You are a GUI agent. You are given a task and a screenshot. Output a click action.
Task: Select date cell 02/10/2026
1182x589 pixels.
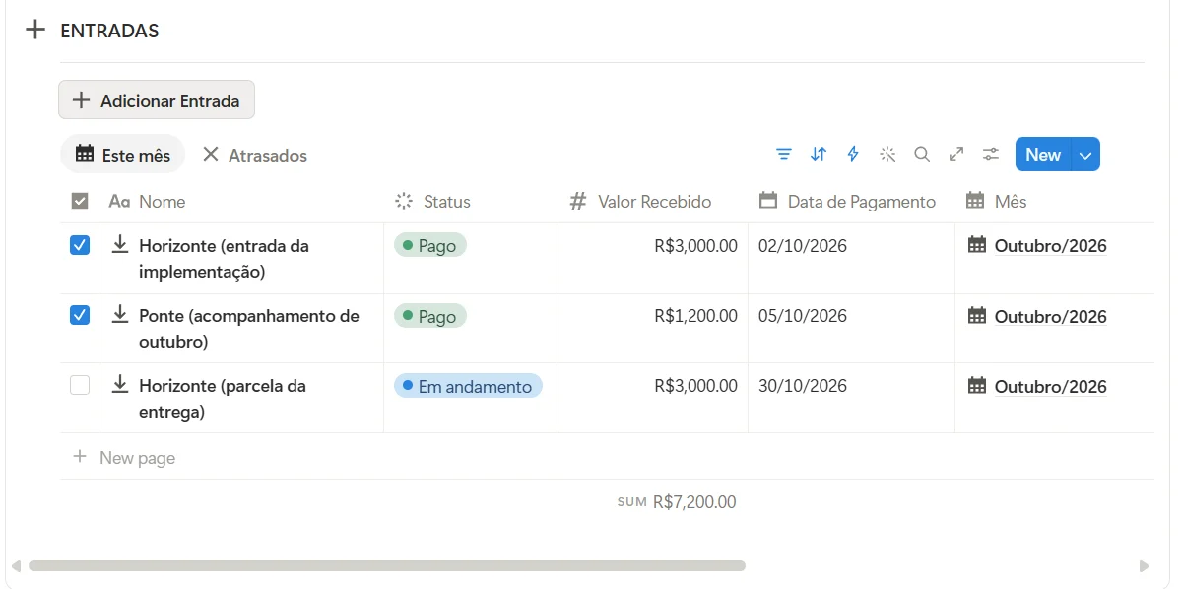pos(851,257)
